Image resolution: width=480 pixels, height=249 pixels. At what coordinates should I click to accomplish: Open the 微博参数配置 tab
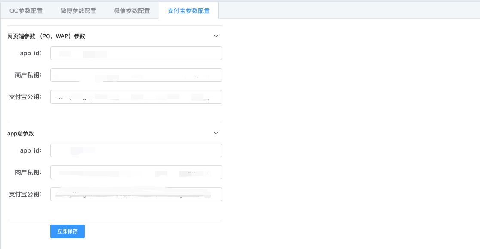coord(78,11)
